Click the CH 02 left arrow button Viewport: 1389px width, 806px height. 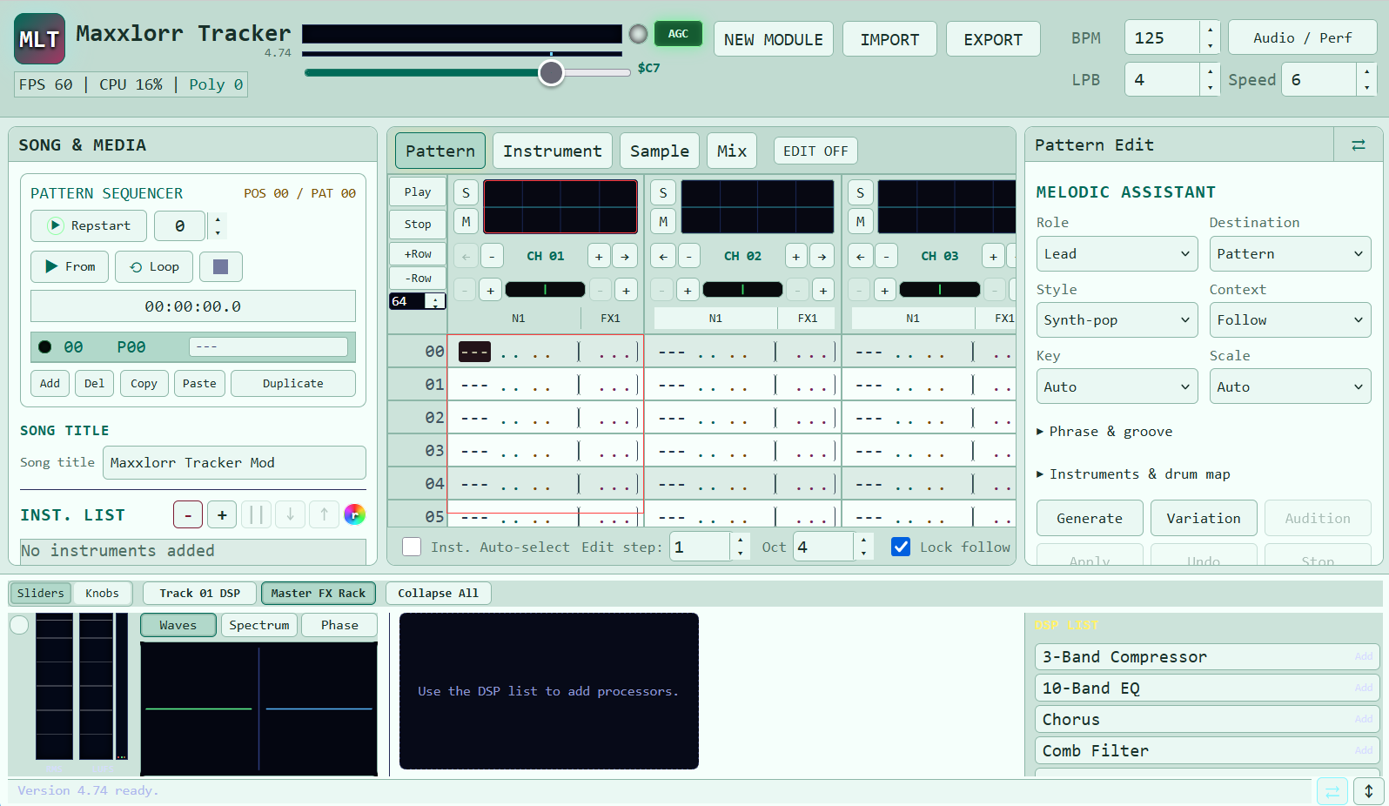[x=663, y=256]
